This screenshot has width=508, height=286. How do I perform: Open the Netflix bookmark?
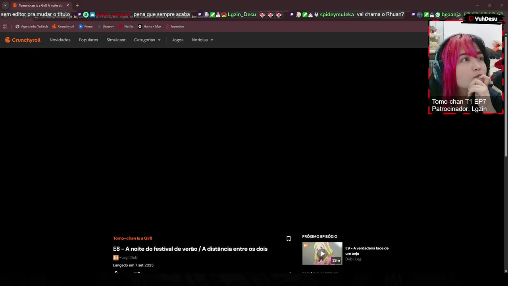[x=126, y=27]
